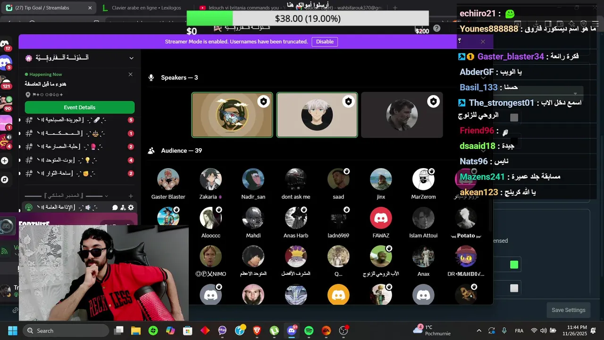
Task: Click the taskbar Search box
Action: coord(66,331)
